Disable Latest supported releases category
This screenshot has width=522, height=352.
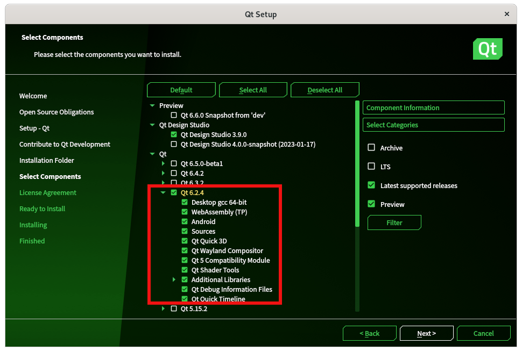pos(371,185)
